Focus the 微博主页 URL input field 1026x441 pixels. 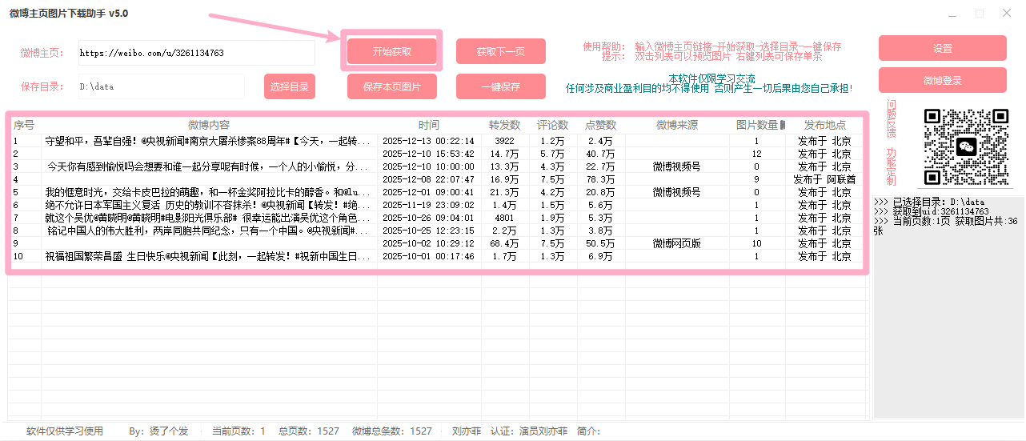197,53
